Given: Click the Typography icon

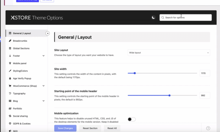Looking at the screenshot, I should (10, 93).
